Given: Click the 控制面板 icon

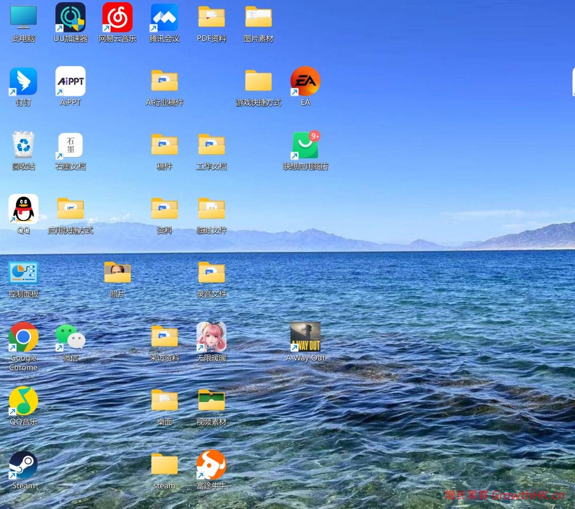Looking at the screenshot, I should tap(23, 273).
